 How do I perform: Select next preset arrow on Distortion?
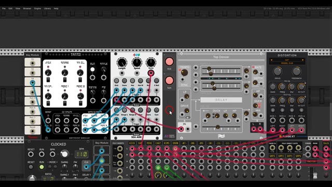[x=303, y=60]
